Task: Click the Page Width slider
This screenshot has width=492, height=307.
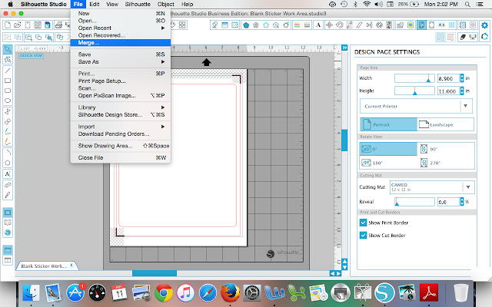Action: [x=414, y=78]
